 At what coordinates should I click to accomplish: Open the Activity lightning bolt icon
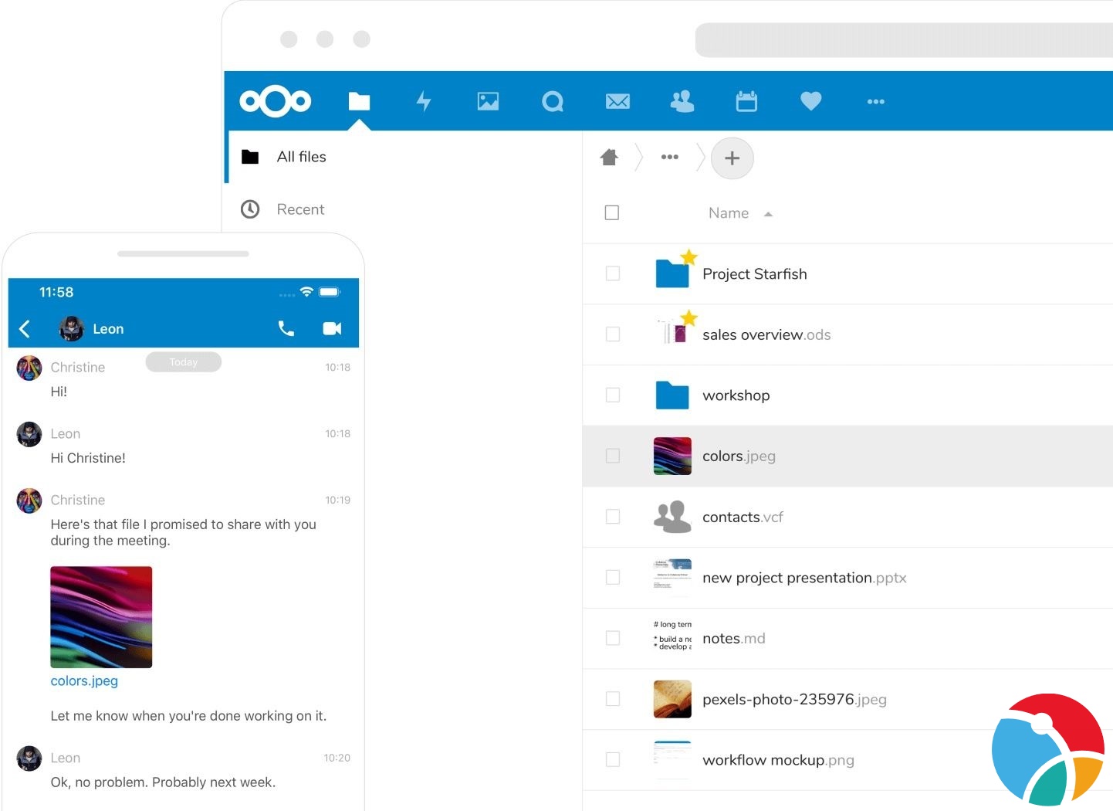coord(424,101)
